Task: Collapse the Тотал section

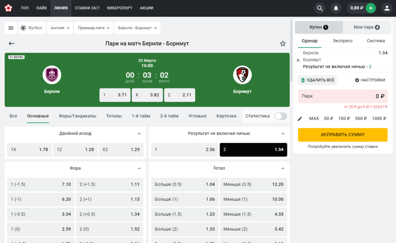Action: tap(283, 168)
